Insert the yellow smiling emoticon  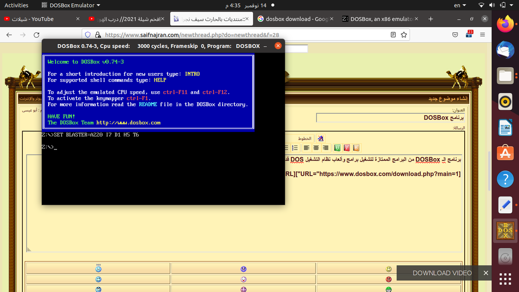[388, 269]
